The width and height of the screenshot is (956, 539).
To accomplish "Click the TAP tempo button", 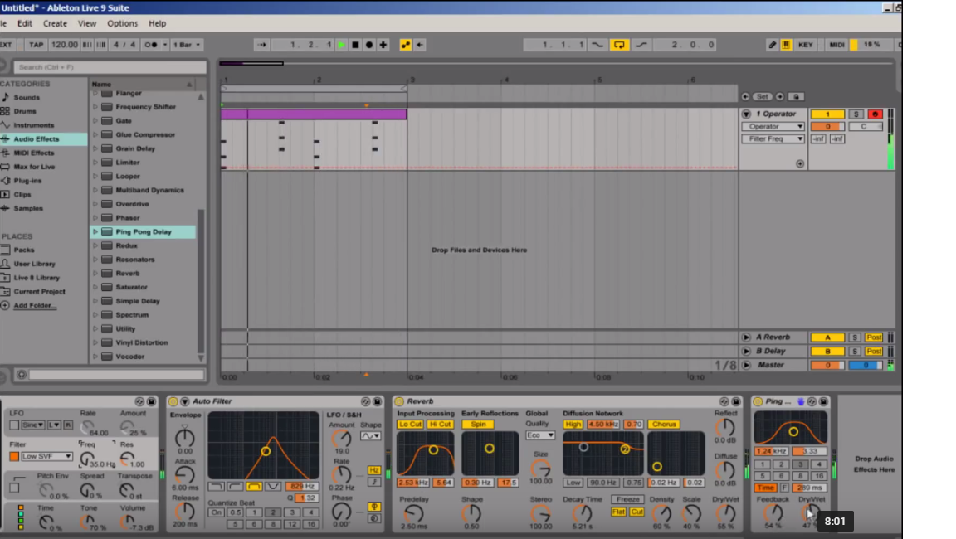I will (37, 45).
